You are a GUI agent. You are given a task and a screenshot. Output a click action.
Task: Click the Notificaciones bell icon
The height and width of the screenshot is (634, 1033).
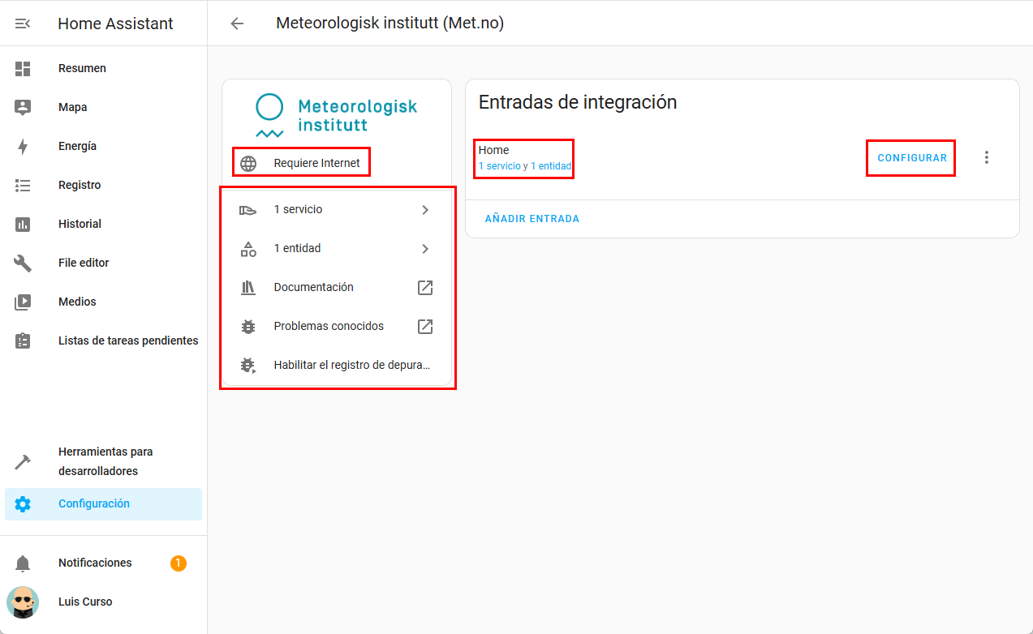(x=23, y=563)
